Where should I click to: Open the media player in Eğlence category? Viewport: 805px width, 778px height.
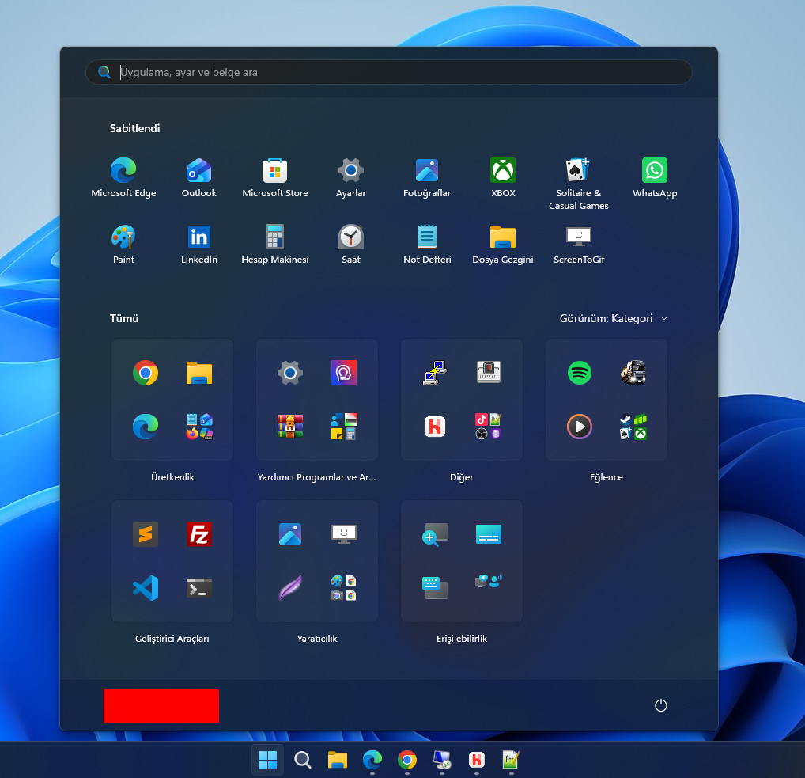[580, 427]
